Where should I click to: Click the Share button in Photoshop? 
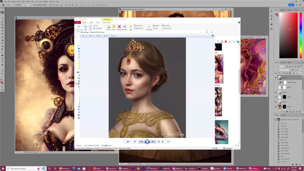pos(291,5)
